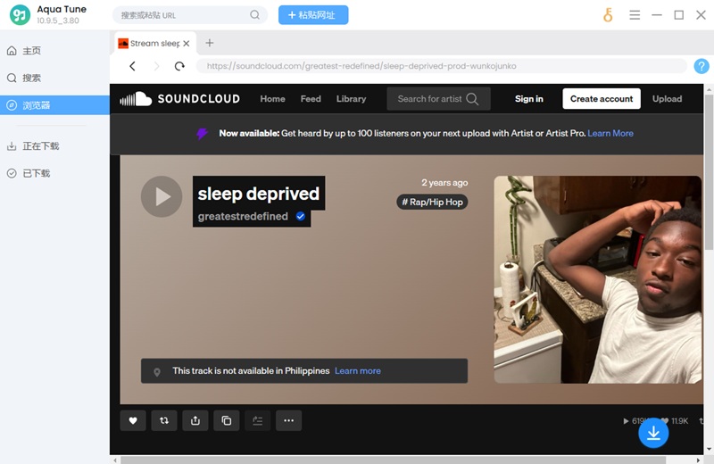Close the Stream sleep tab
714x464 pixels.
tap(187, 44)
